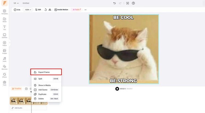Open the Images library in sidebar

4,51
